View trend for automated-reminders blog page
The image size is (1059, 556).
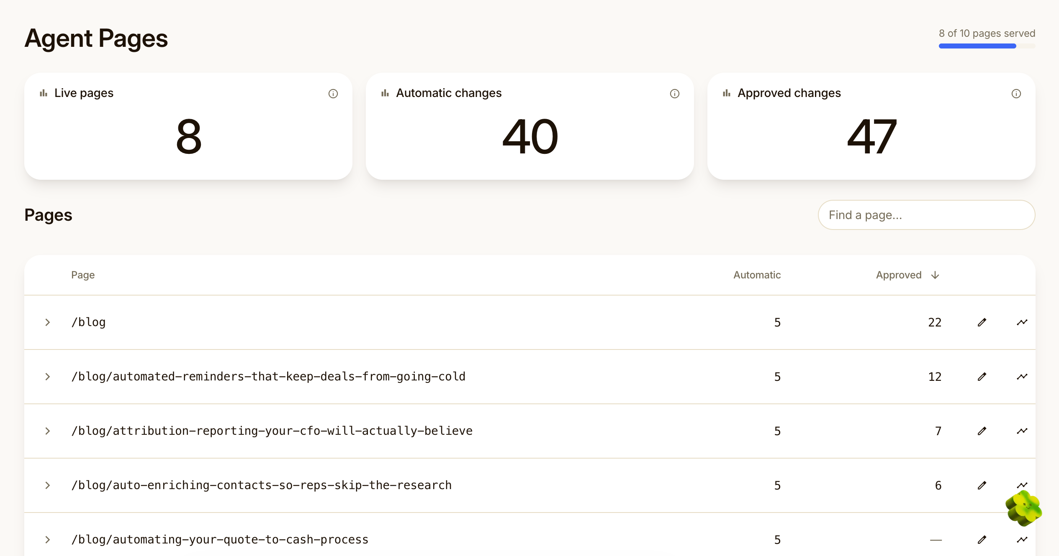coord(1022,377)
